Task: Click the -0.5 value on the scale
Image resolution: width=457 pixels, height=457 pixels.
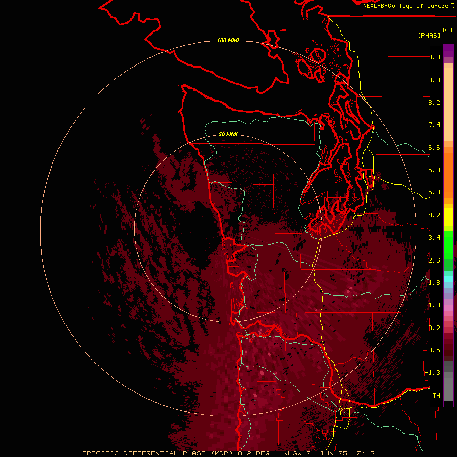Action: 432,350
